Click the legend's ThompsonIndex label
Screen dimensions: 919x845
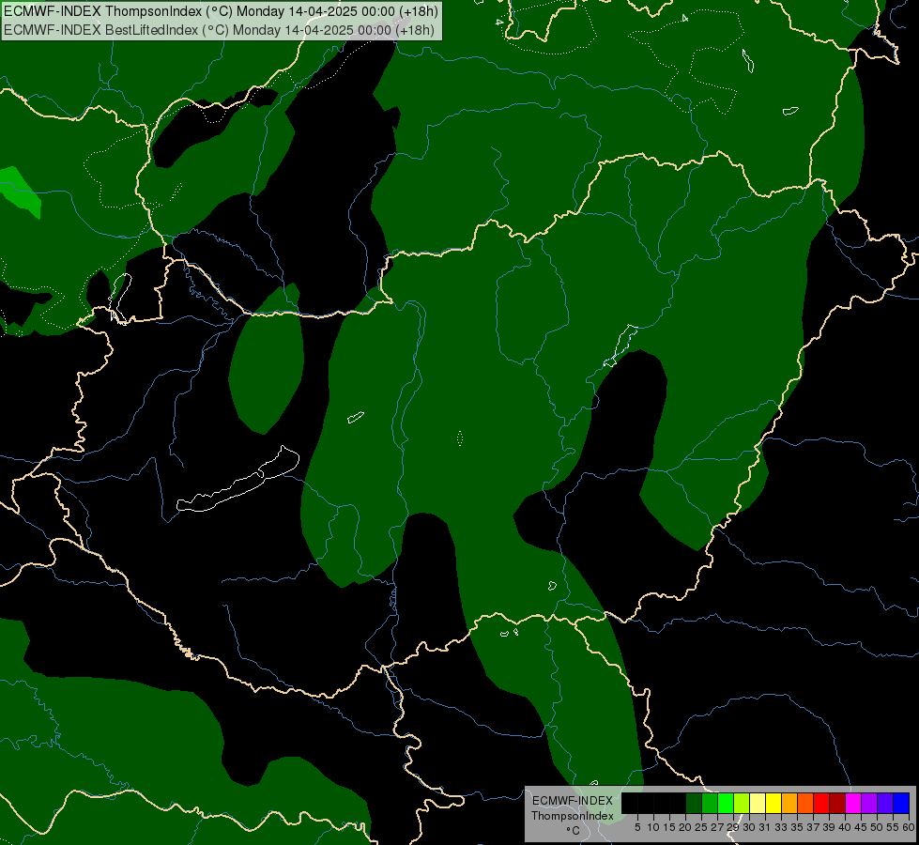coord(573,816)
